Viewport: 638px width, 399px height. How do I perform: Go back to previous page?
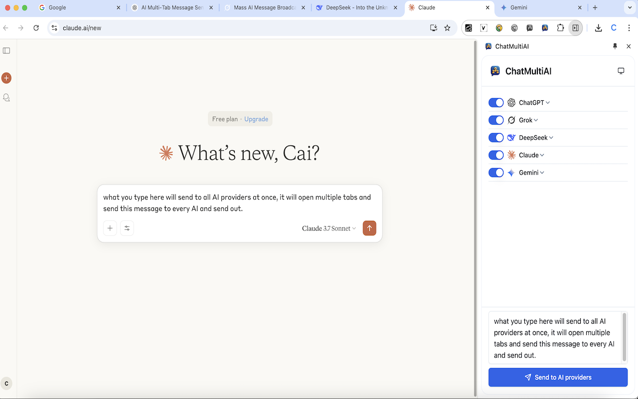(x=6, y=28)
